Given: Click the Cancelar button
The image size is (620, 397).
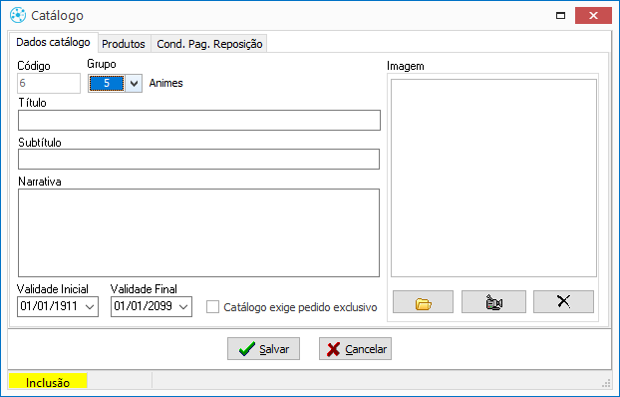Looking at the screenshot, I should [x=355, y=349].
